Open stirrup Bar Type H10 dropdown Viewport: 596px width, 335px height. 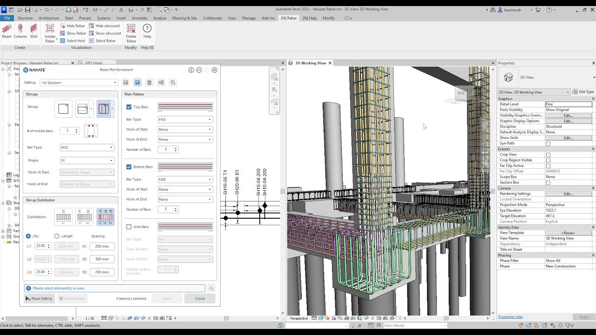point(87,147)
